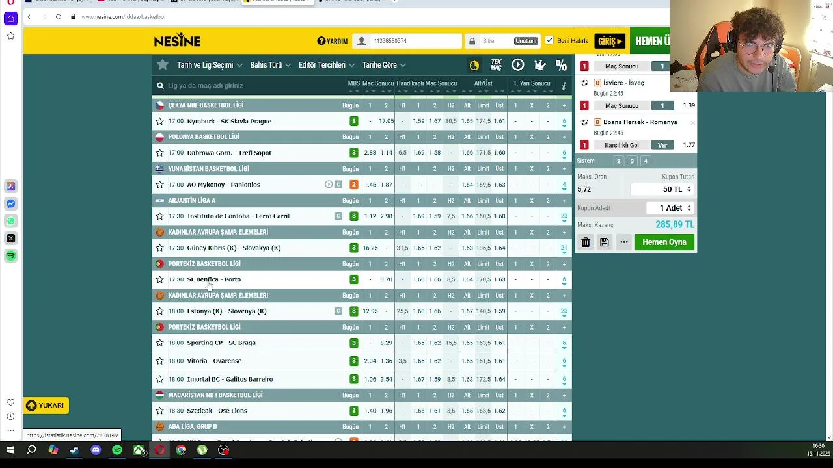The image size is (833, 468).
Task: Open coupon more options ellipsis
Action: [x=624, y=242]
